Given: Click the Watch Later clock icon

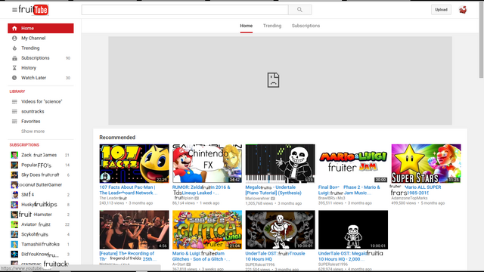Looking at the screenshot, I should pos(14,78).
